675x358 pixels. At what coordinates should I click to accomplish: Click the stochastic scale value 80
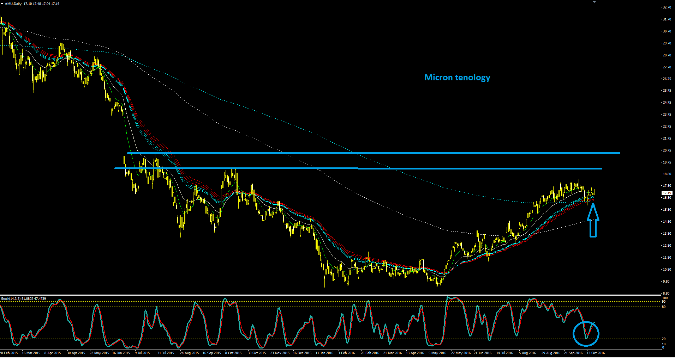tap(664, 307)
